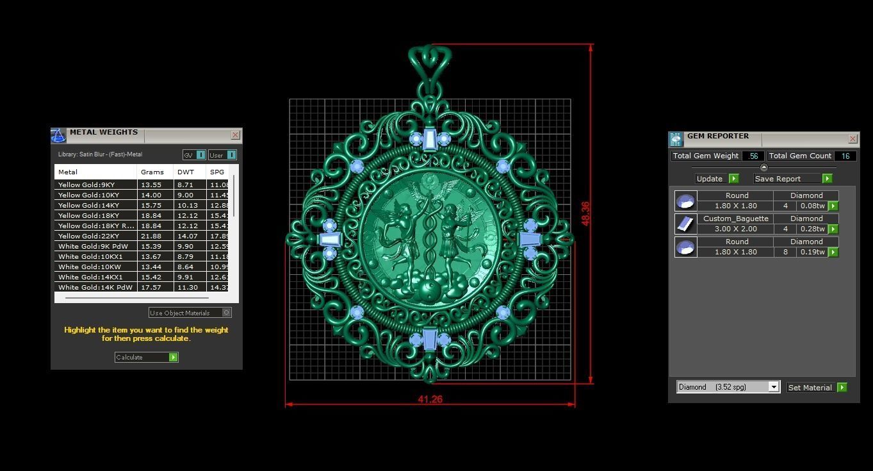
Task: Select the White Gold:10KW row
Action: pos(142,267)
